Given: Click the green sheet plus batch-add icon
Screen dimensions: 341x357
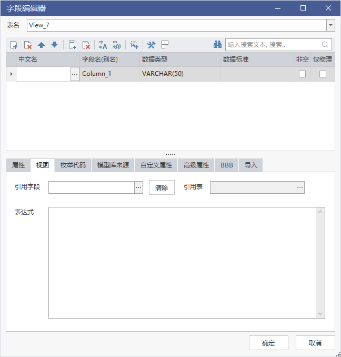Looking at the screenshot, I should (73, 45).
